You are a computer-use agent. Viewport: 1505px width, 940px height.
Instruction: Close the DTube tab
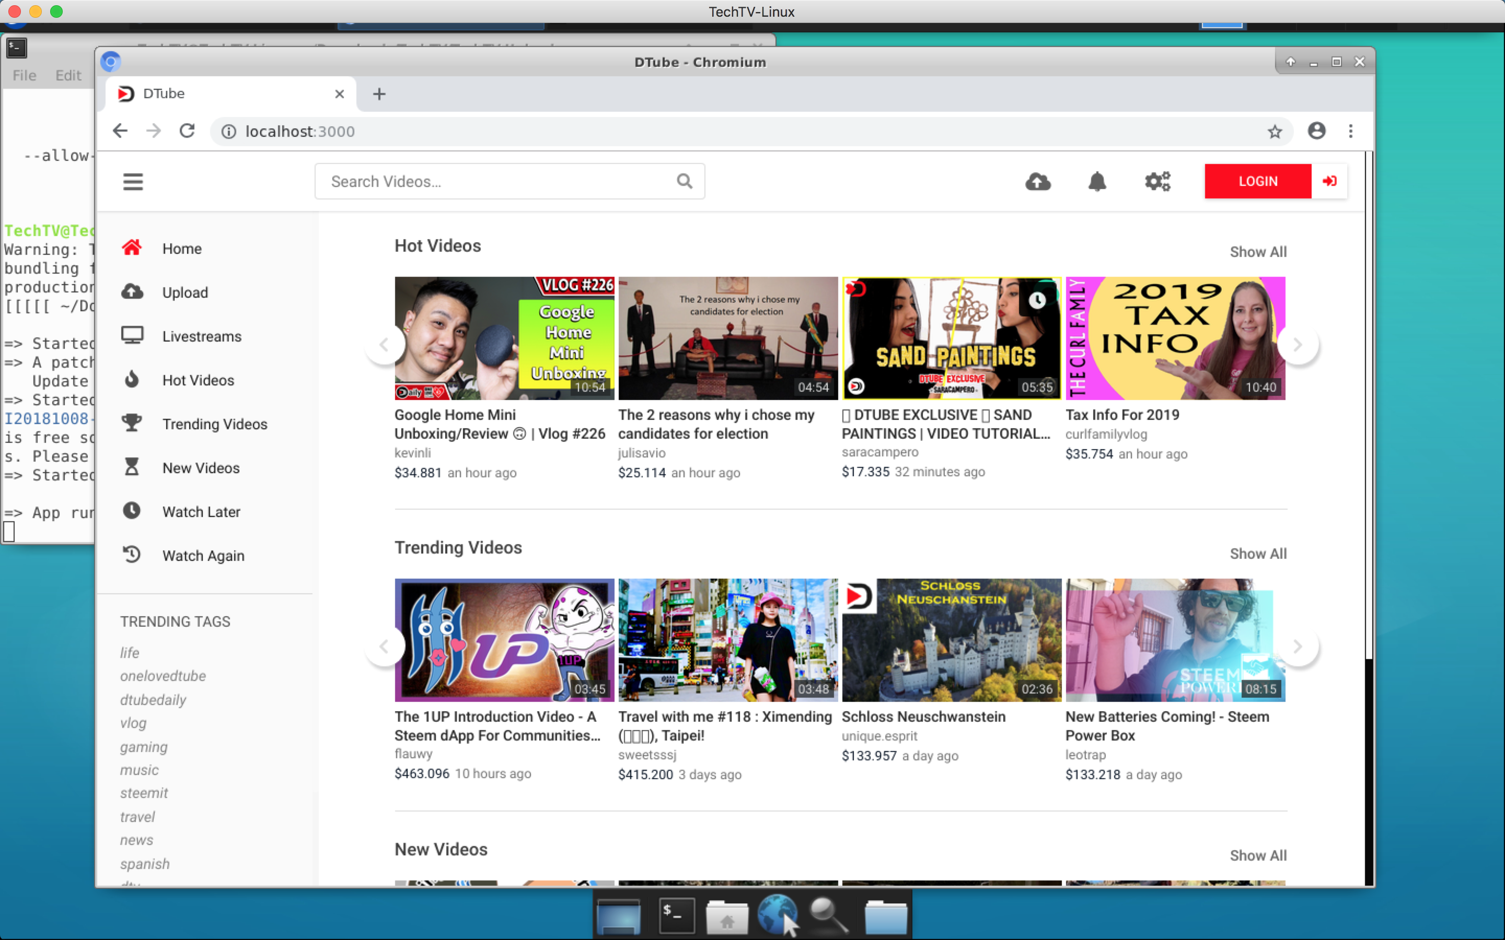tap(340, 94)
